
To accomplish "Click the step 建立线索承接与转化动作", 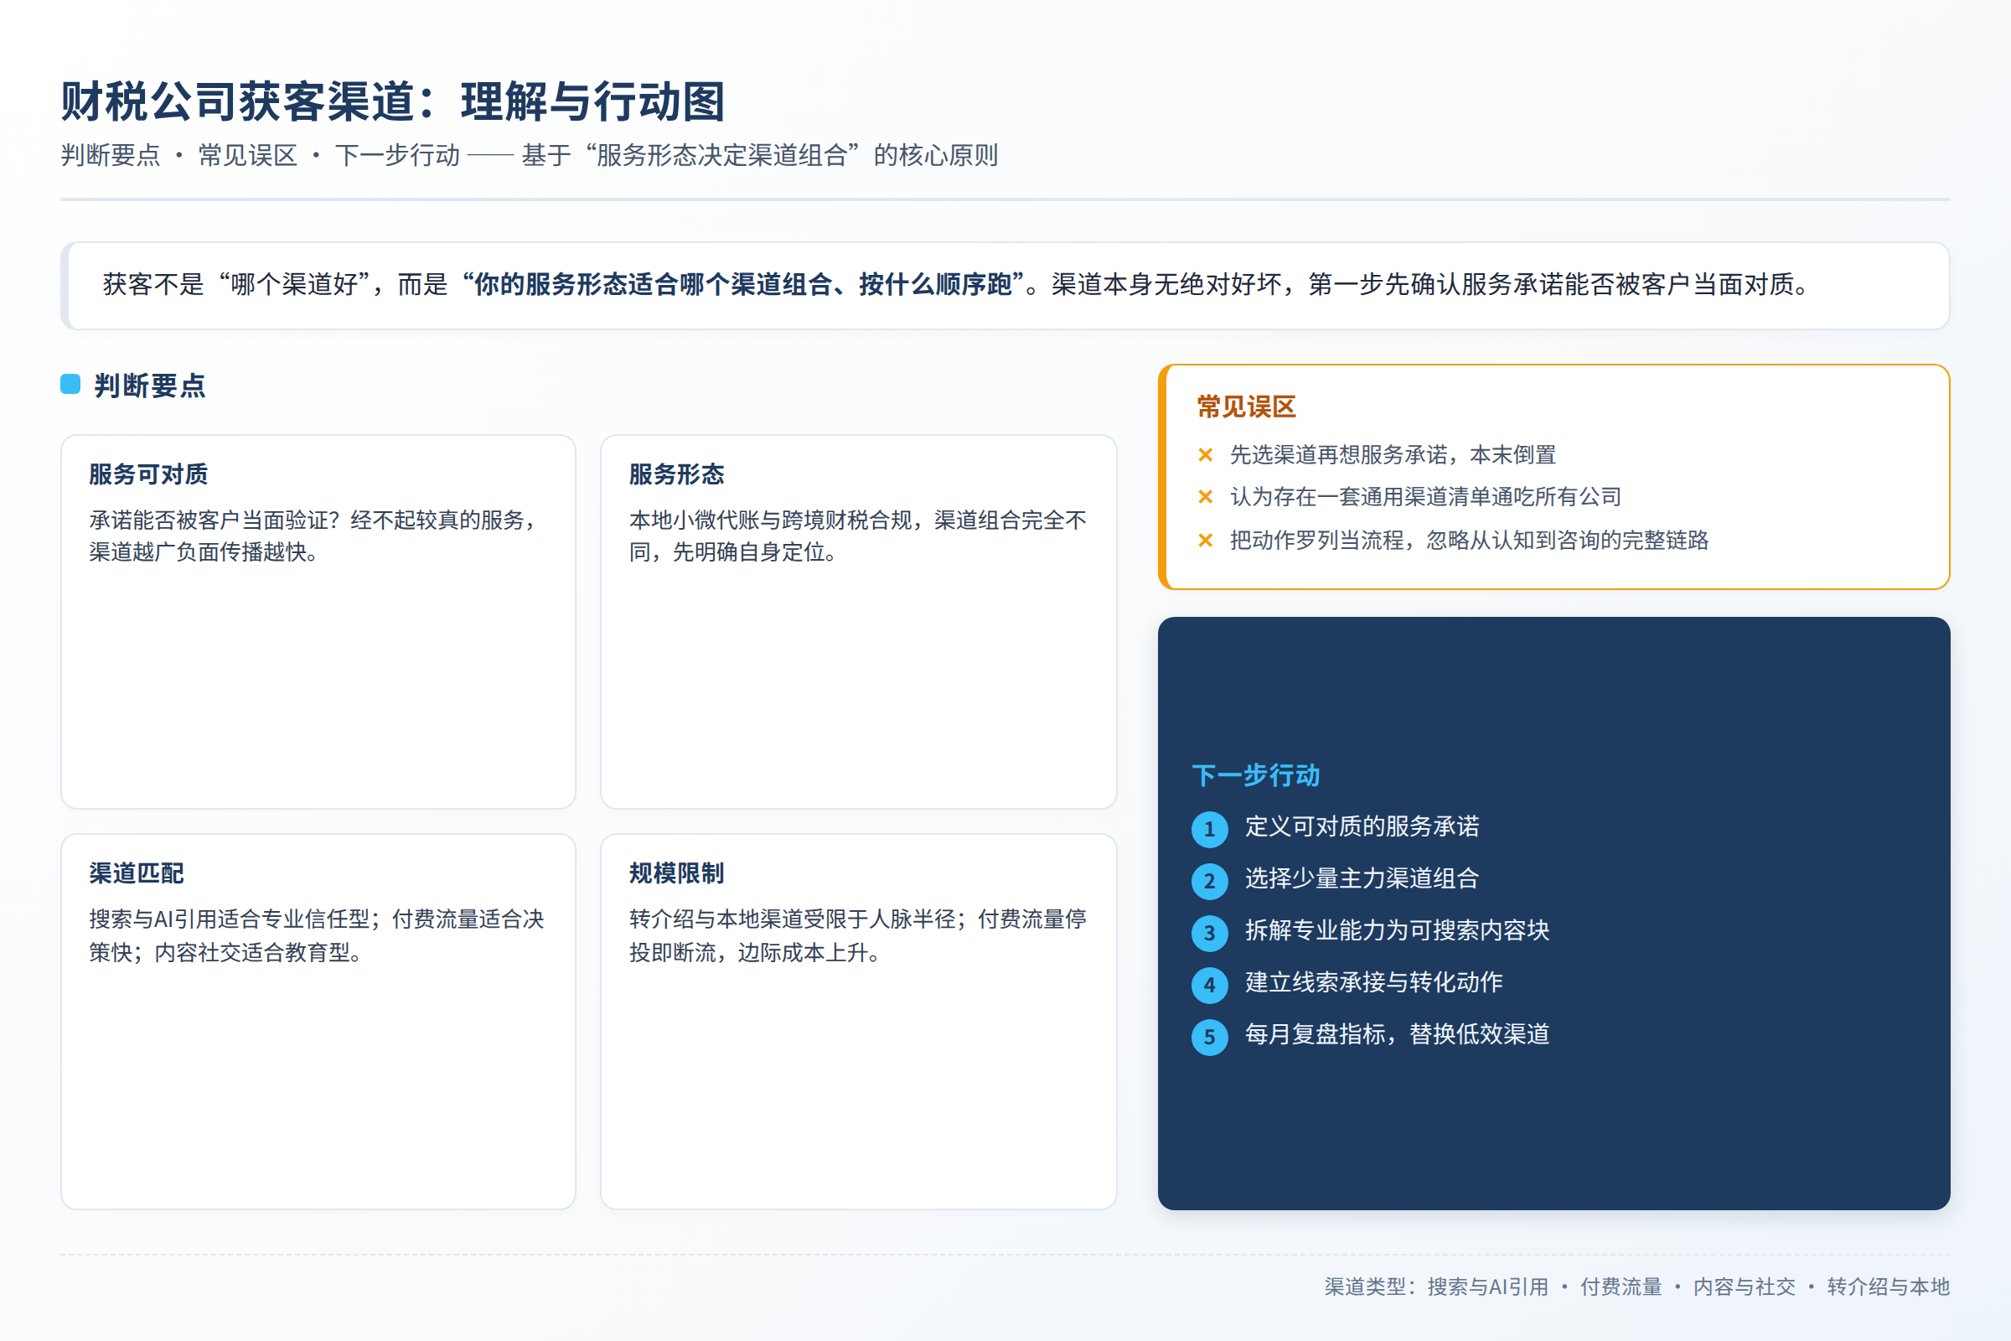I will click(x=1374, y=982).
